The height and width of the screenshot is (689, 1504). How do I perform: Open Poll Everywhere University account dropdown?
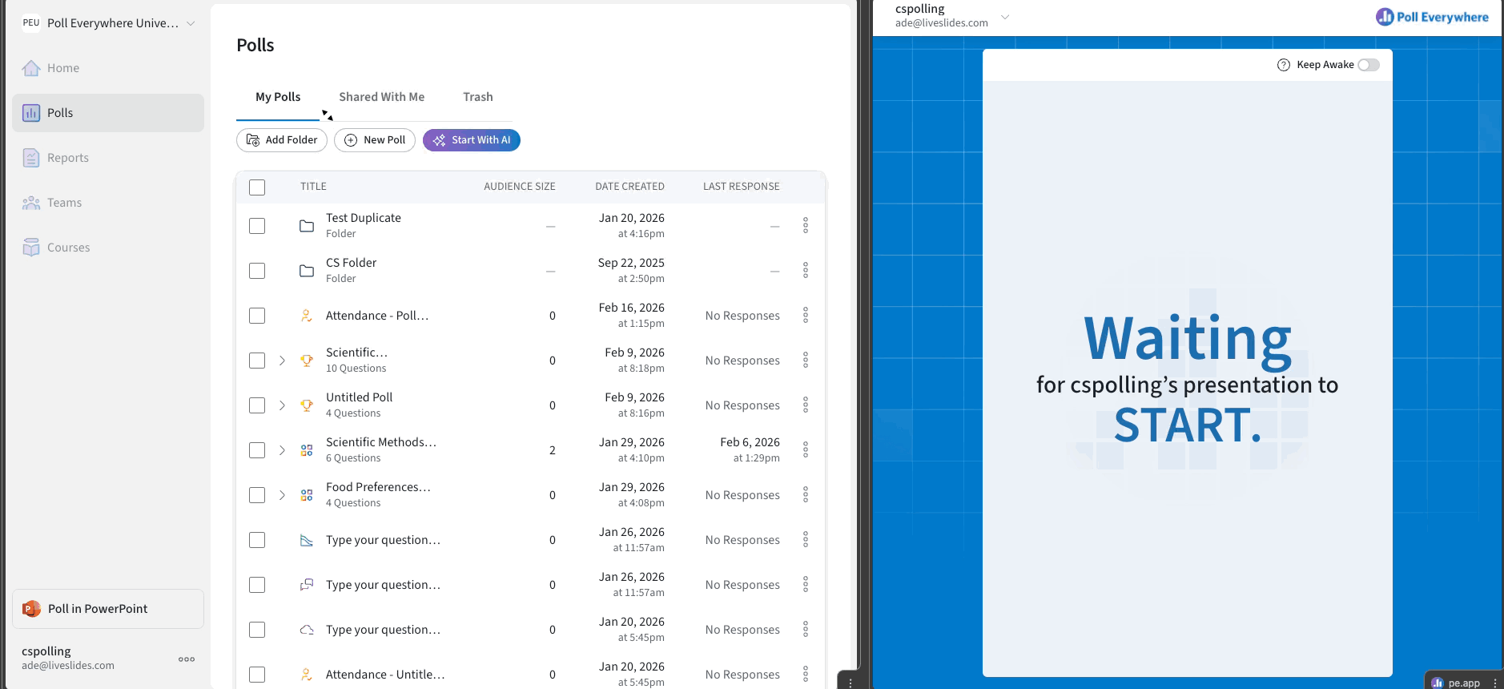click(x=108, y=23)
